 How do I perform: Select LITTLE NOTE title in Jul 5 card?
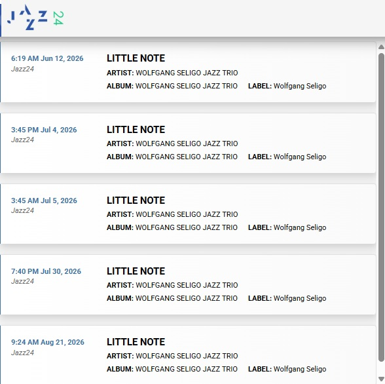(136, 201)
